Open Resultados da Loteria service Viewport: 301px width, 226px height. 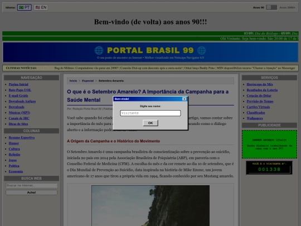262,90
